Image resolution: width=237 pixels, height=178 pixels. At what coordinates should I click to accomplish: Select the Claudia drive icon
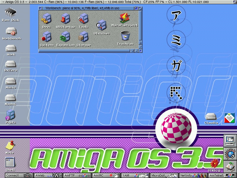[x=211, y=118]
